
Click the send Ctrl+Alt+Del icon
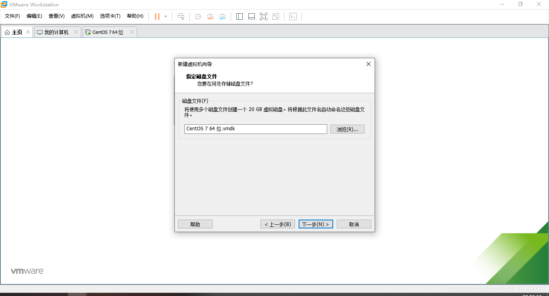[181, 16]
